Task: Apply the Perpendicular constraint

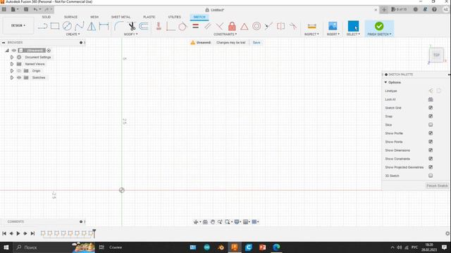Action: 219,27
